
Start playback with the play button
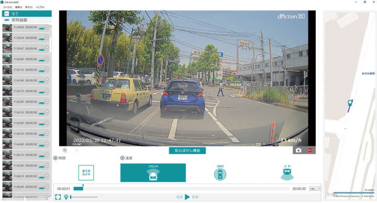pos(187,197)
